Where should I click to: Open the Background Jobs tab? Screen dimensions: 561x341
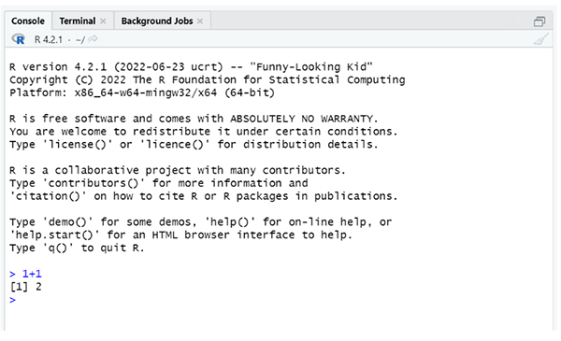point(157,21)
